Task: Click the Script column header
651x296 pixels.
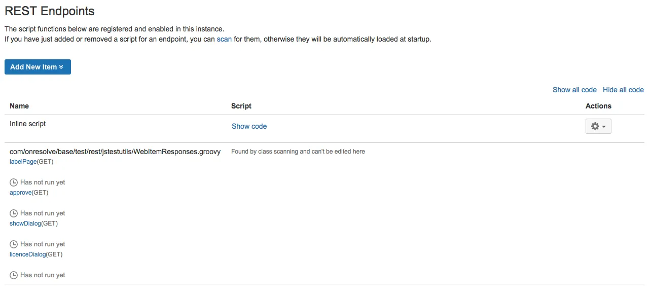Action: click(x=241, y=106)
